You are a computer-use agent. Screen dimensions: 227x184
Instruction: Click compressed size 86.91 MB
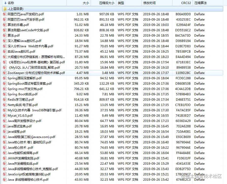pyautogui.click(x=107, y=57)
